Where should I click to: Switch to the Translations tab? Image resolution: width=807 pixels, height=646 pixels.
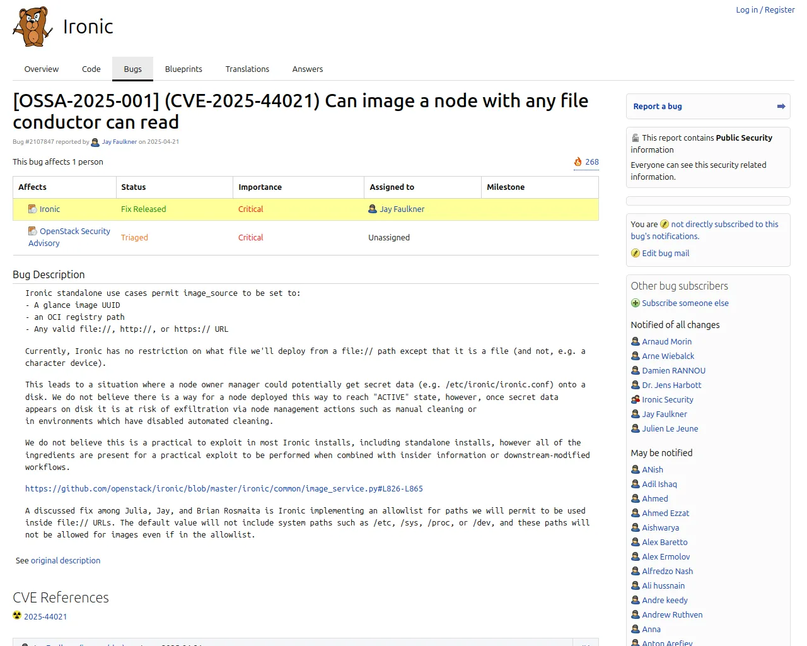(247, 69)
